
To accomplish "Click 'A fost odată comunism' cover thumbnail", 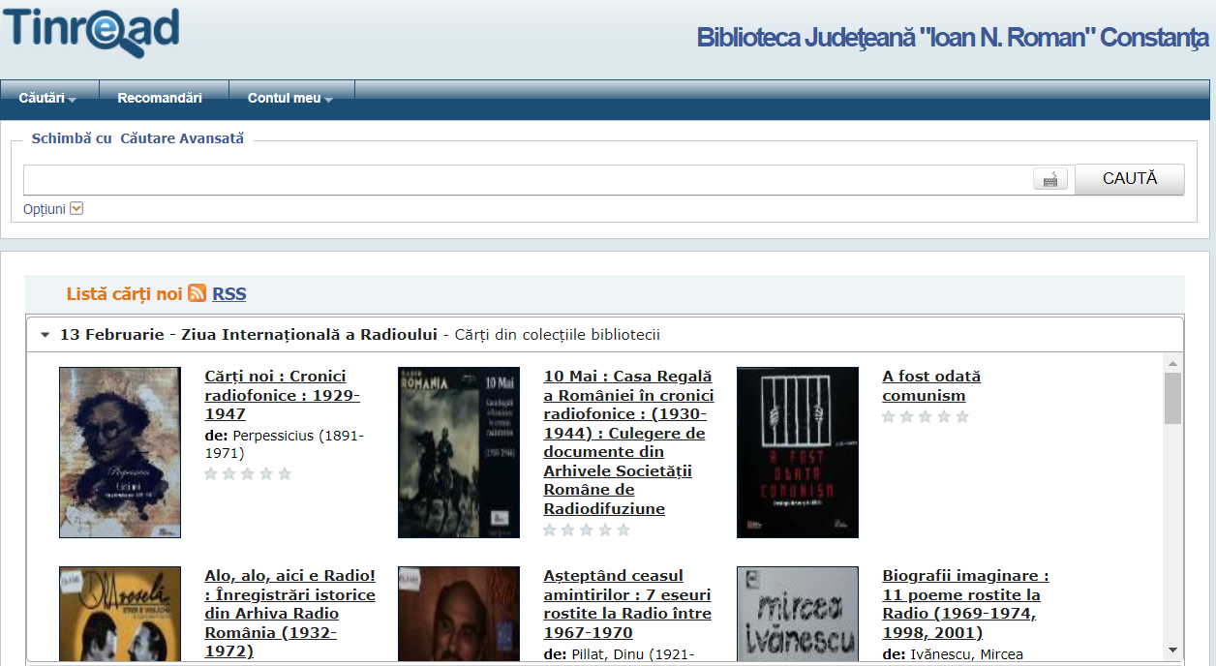I will point(798,452).
